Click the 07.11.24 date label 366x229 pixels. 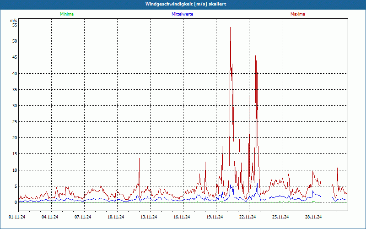click(83, 217)
